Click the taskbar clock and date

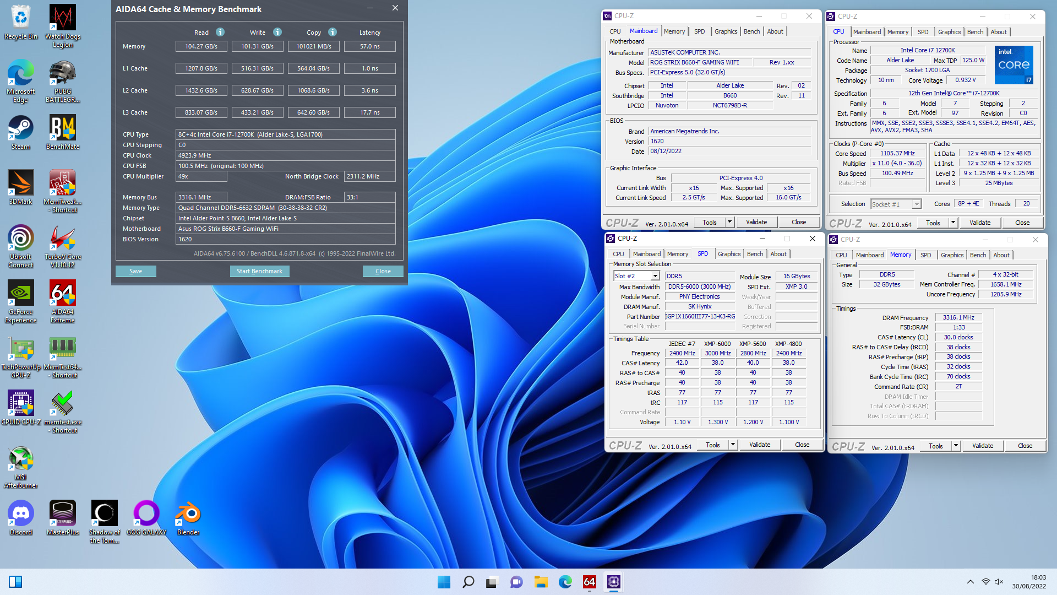(x=1029, y=582)
